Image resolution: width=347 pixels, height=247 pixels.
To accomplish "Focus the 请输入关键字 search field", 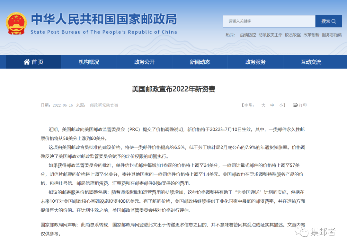I will click(x=269, y=21).
